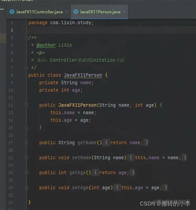Click line number 2 in the gutter

click(x=12, y=30)
